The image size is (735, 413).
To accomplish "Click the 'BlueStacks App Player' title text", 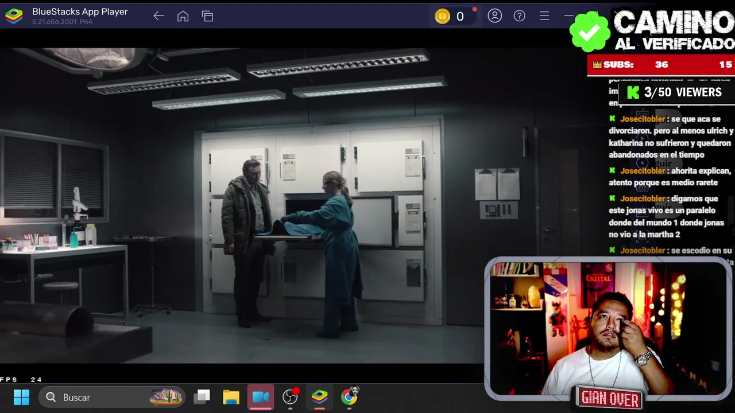I will (x=80, y=11).
